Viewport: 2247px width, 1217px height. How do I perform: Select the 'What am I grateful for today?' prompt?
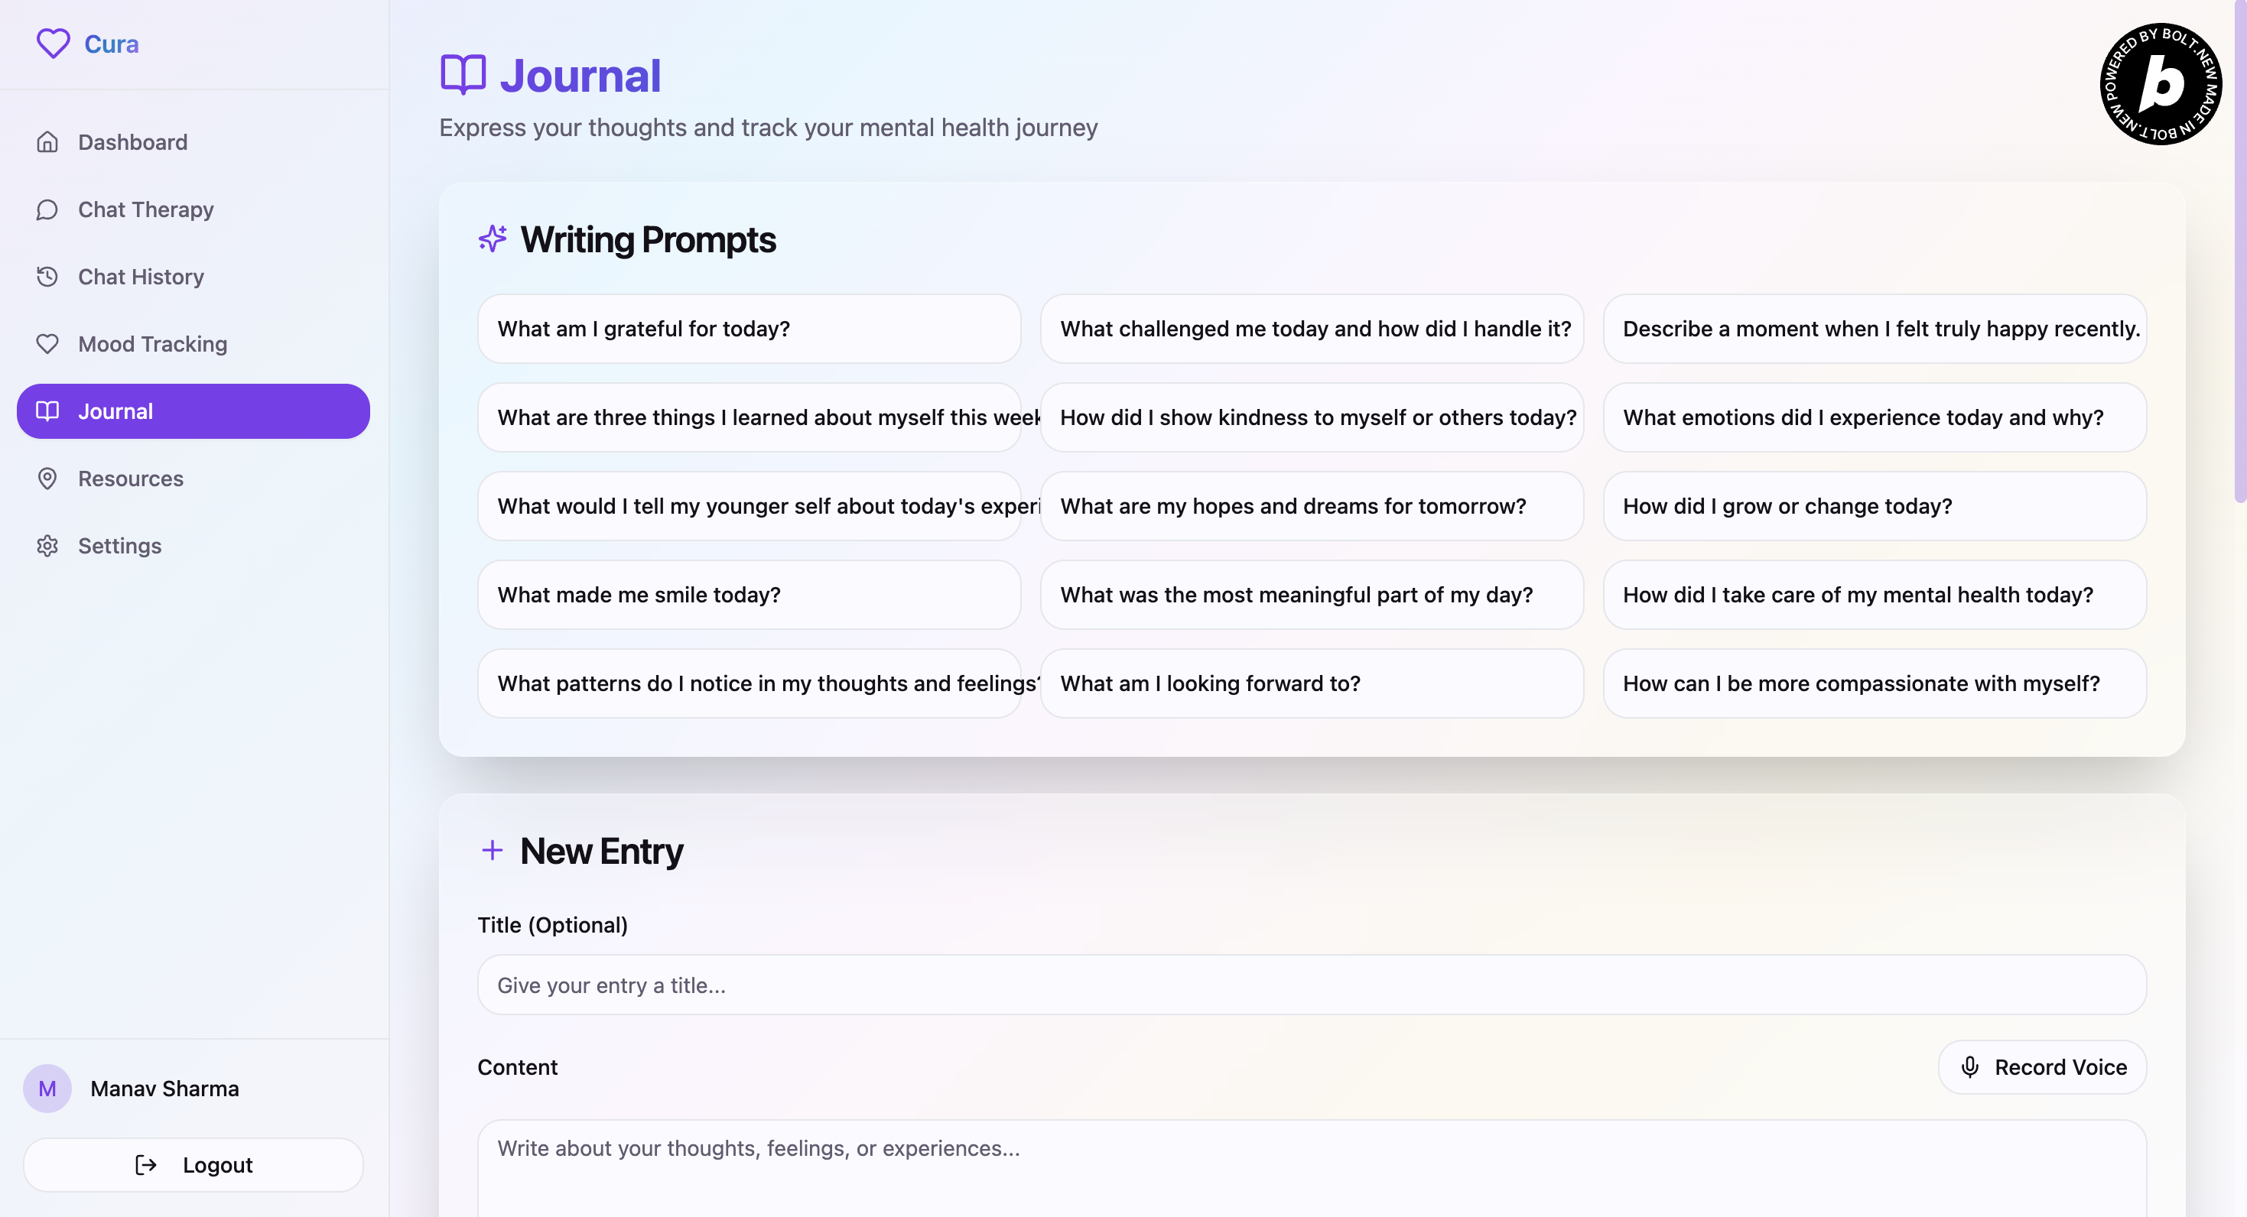(749, 329)
